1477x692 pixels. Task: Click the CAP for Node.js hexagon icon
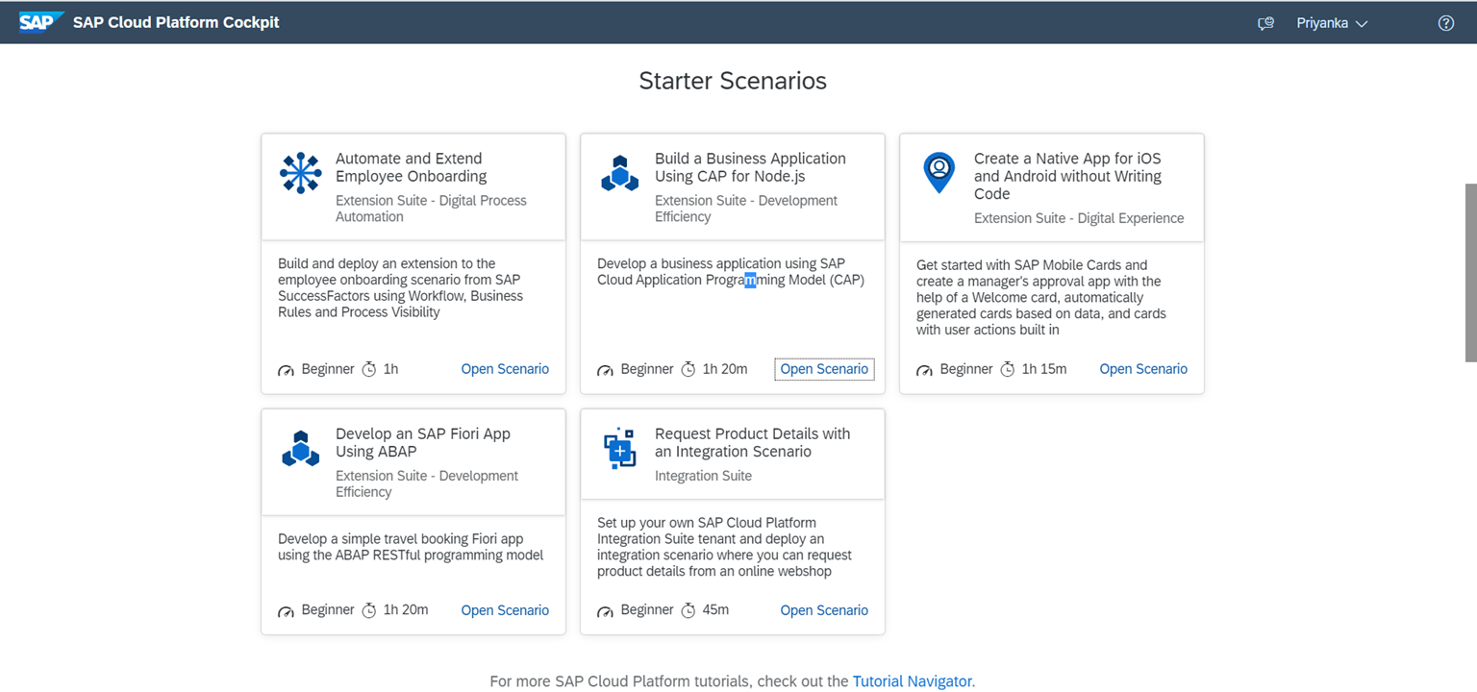(619, 173)
